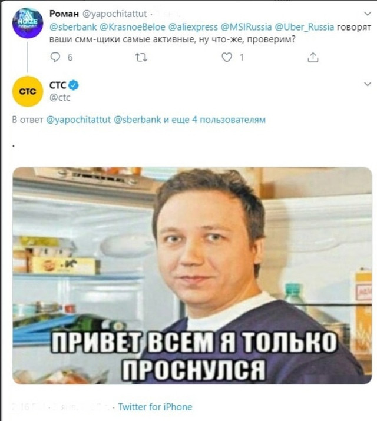
Task: Click the Twitter for iPhone source link
Action: point(155,407)
